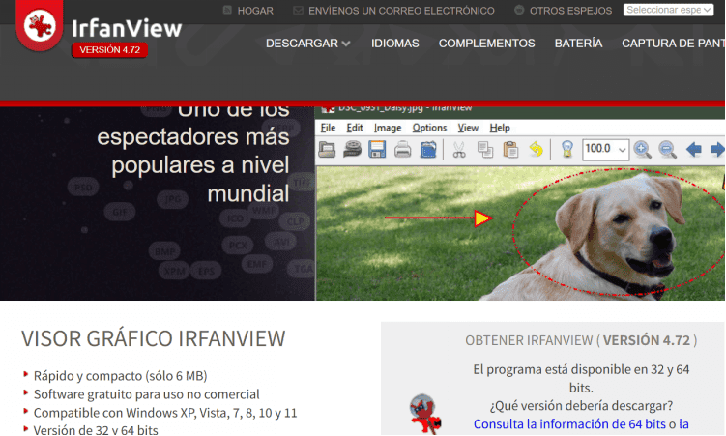Click the icon beside OTROS ESPEJOS
726x436 pixels.
coord(519,10)
